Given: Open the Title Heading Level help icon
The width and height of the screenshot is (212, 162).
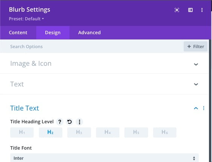Looking at the screenshot, I should 60,122.
